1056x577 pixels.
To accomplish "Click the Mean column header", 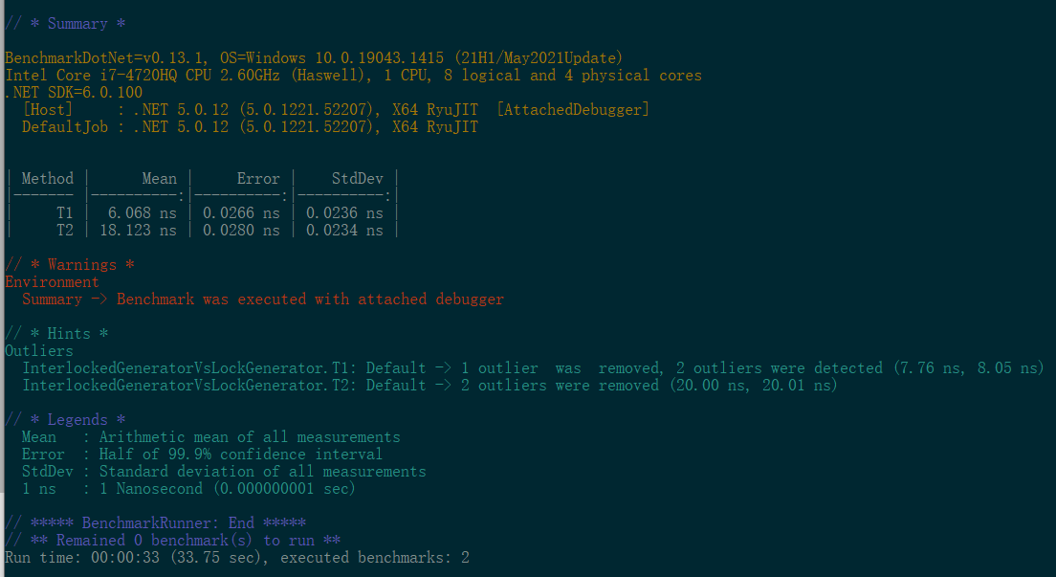I will (160, 179).
